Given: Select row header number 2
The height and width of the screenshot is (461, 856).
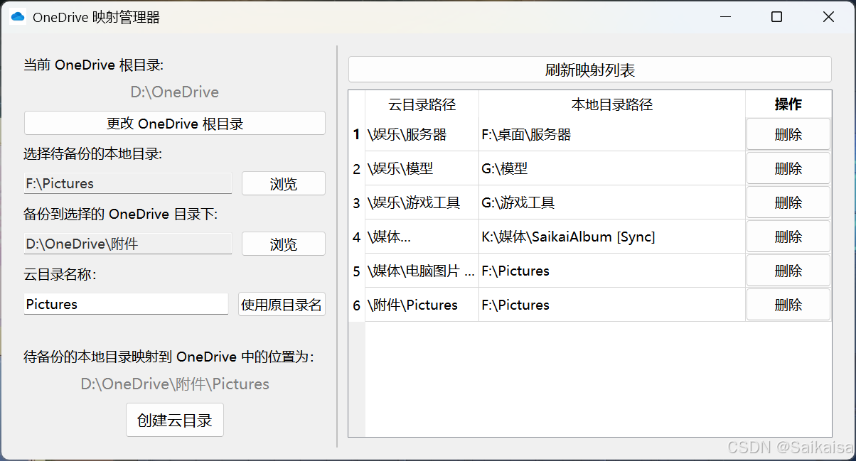Looking at the screenshot, I should (x=357, y=168).
